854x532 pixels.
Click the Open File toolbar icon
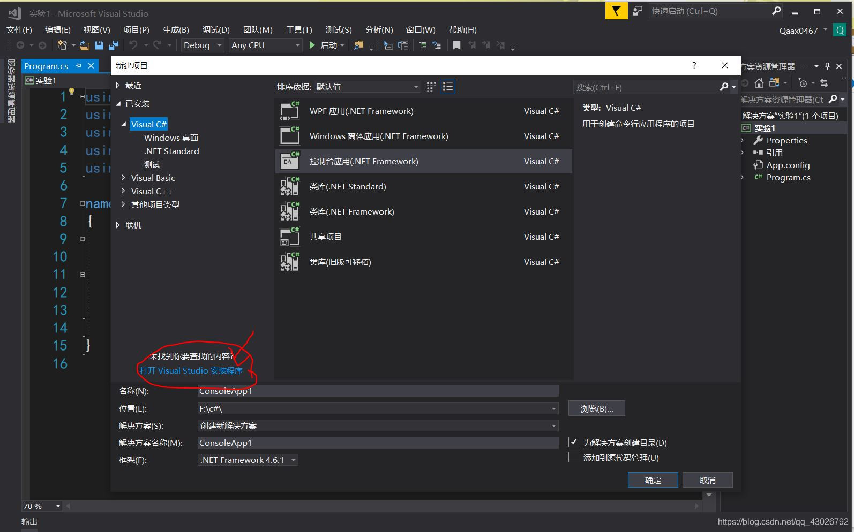(85, 45)
